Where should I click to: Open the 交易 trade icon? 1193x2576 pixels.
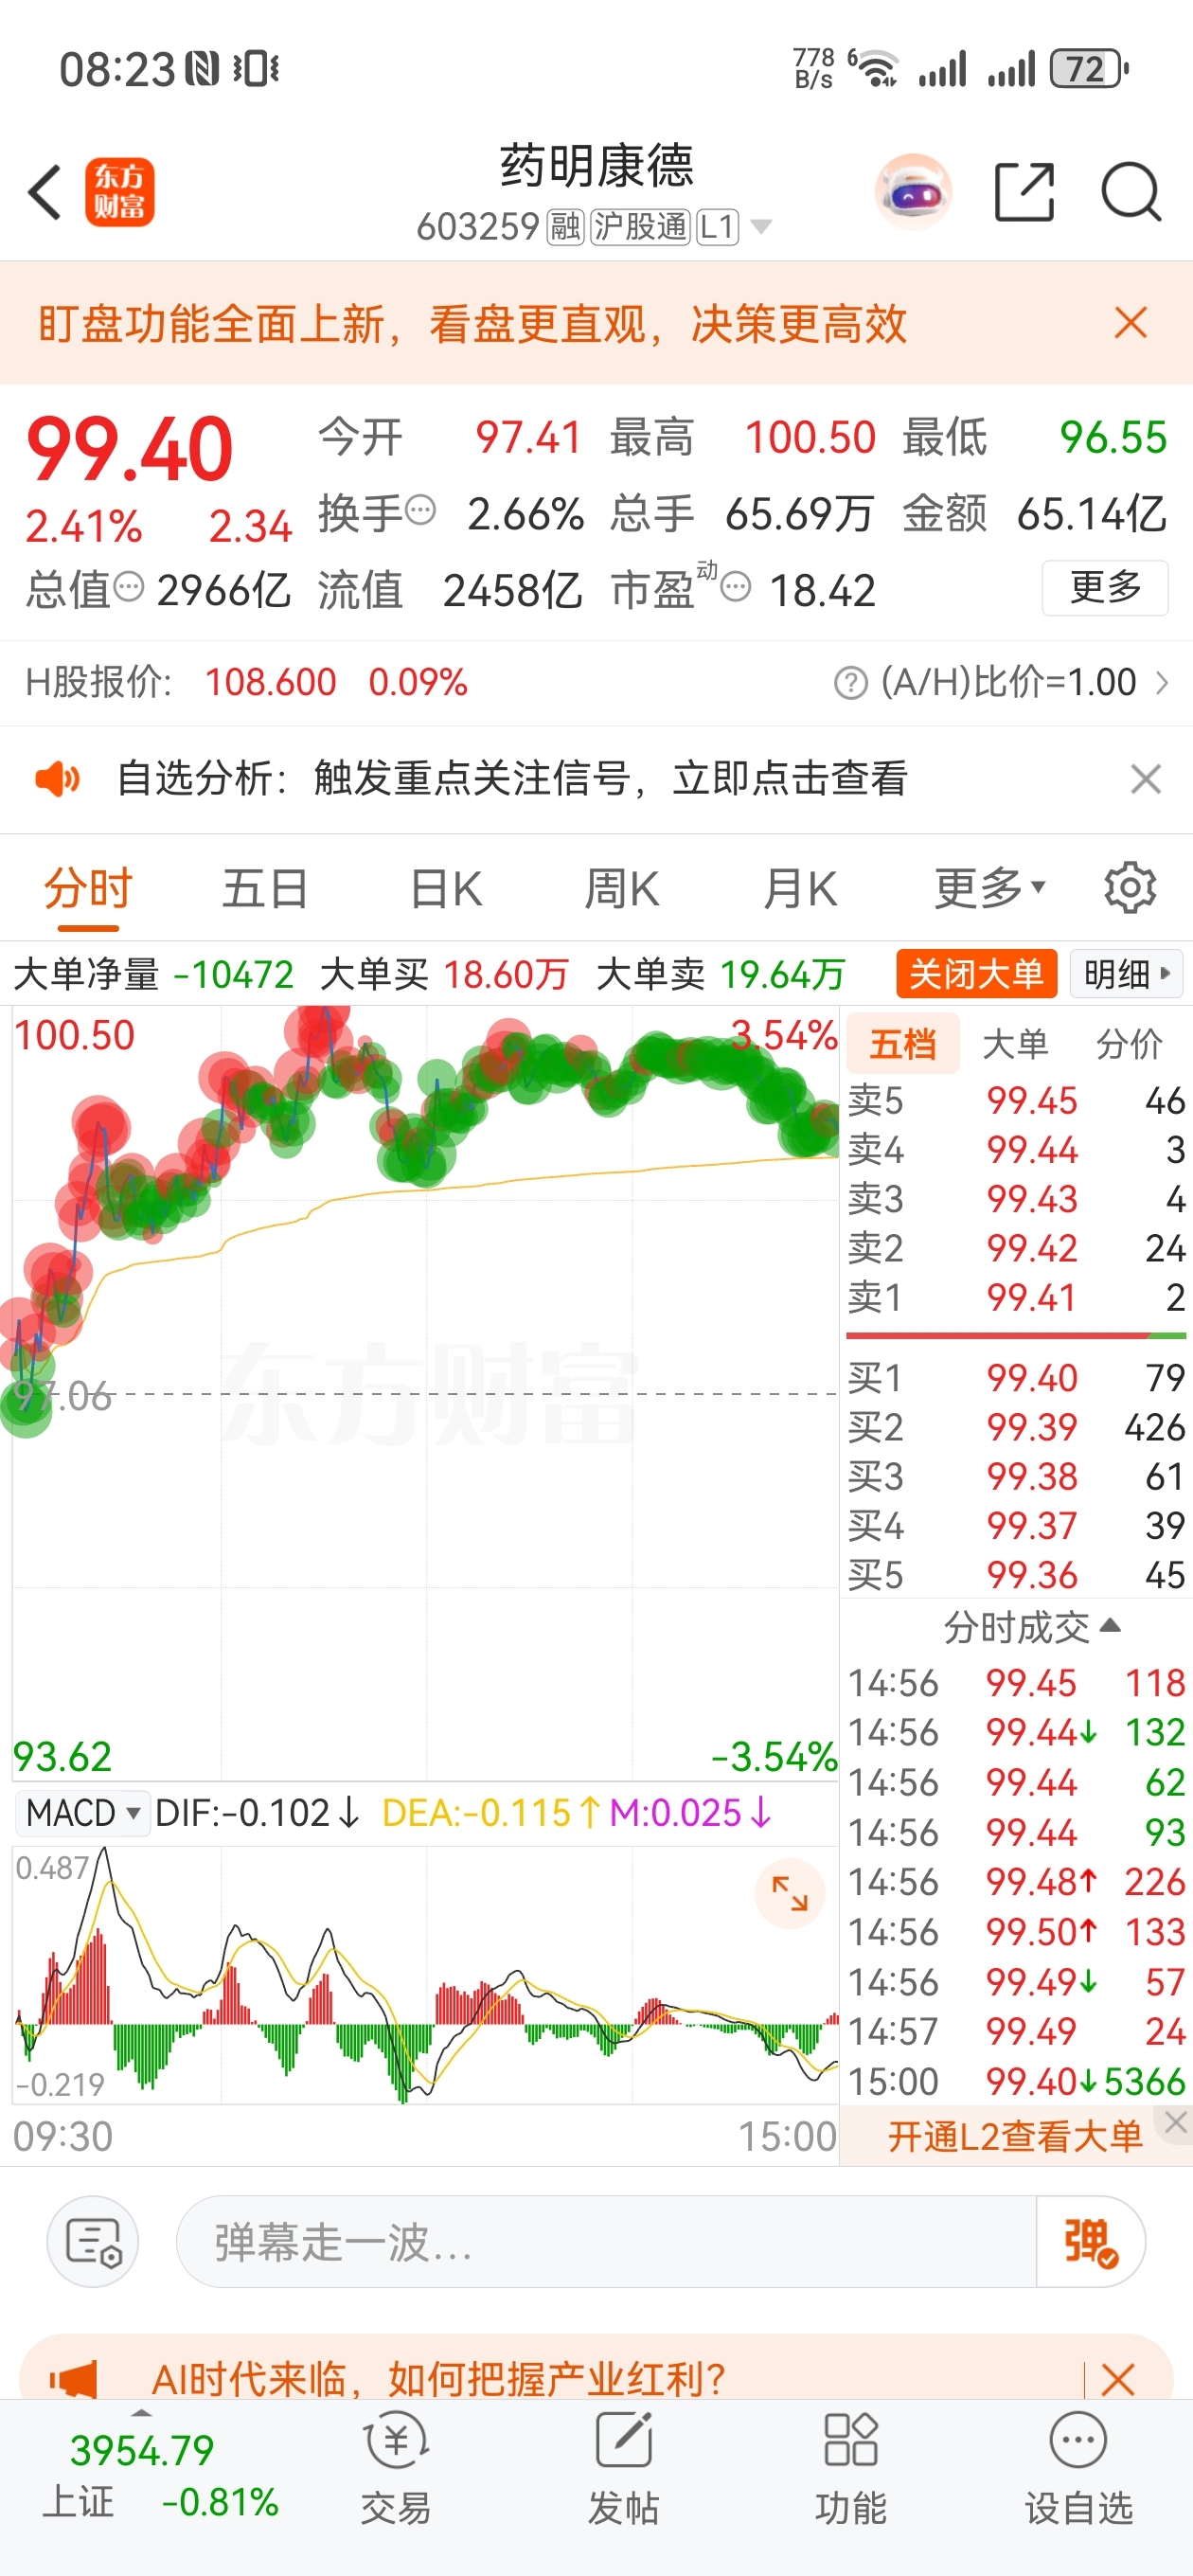pyautogui.click(x=396, y=2468)
